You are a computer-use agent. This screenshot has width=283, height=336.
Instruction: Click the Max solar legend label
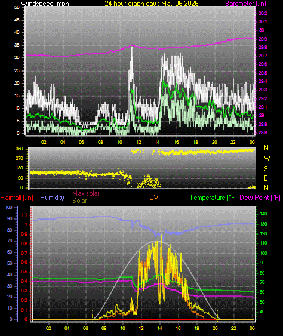86,193
